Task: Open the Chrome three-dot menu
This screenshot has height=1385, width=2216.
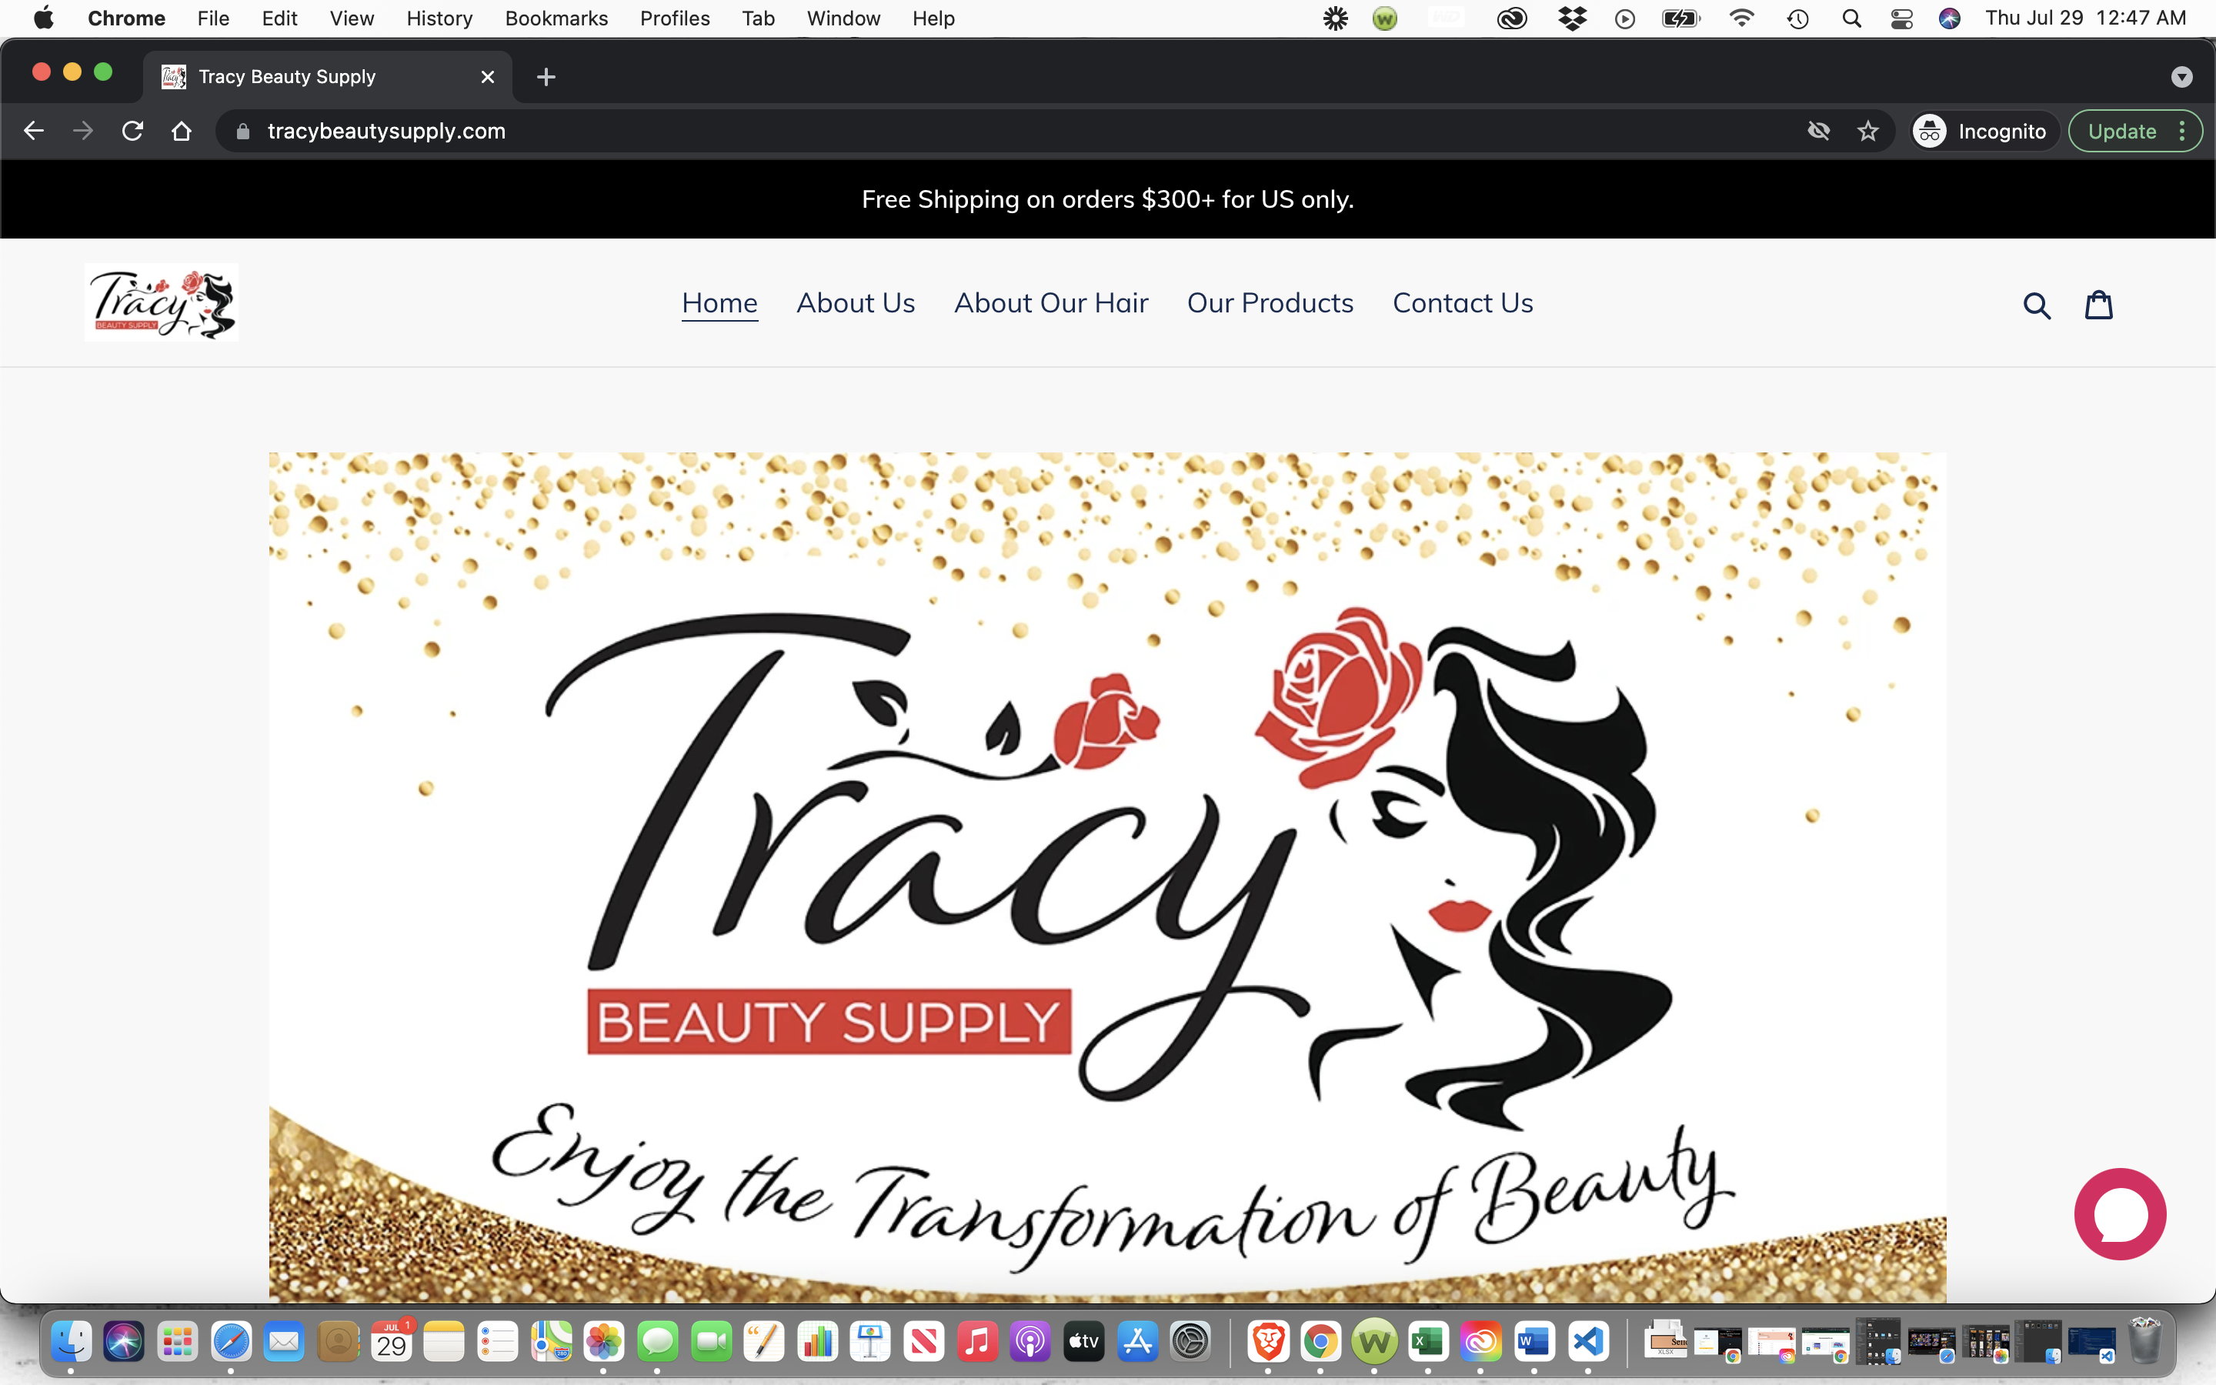Action: point(2183,131)
